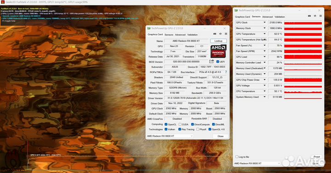Click the FurMark title bar icon
The height and width of the screenshot is (173, 331).
click(3, 2)
